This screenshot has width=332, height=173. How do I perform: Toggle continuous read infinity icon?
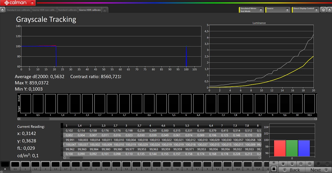click(309, 164)
